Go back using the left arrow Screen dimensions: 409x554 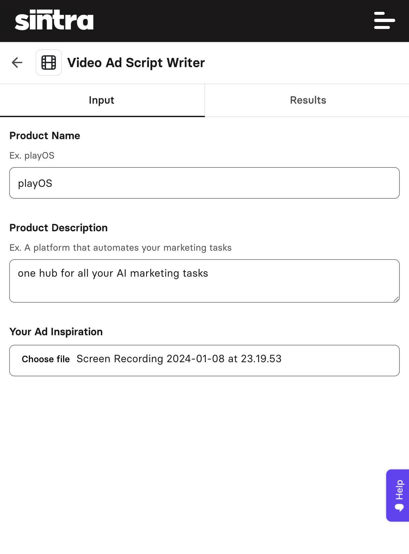click(17, 63)
